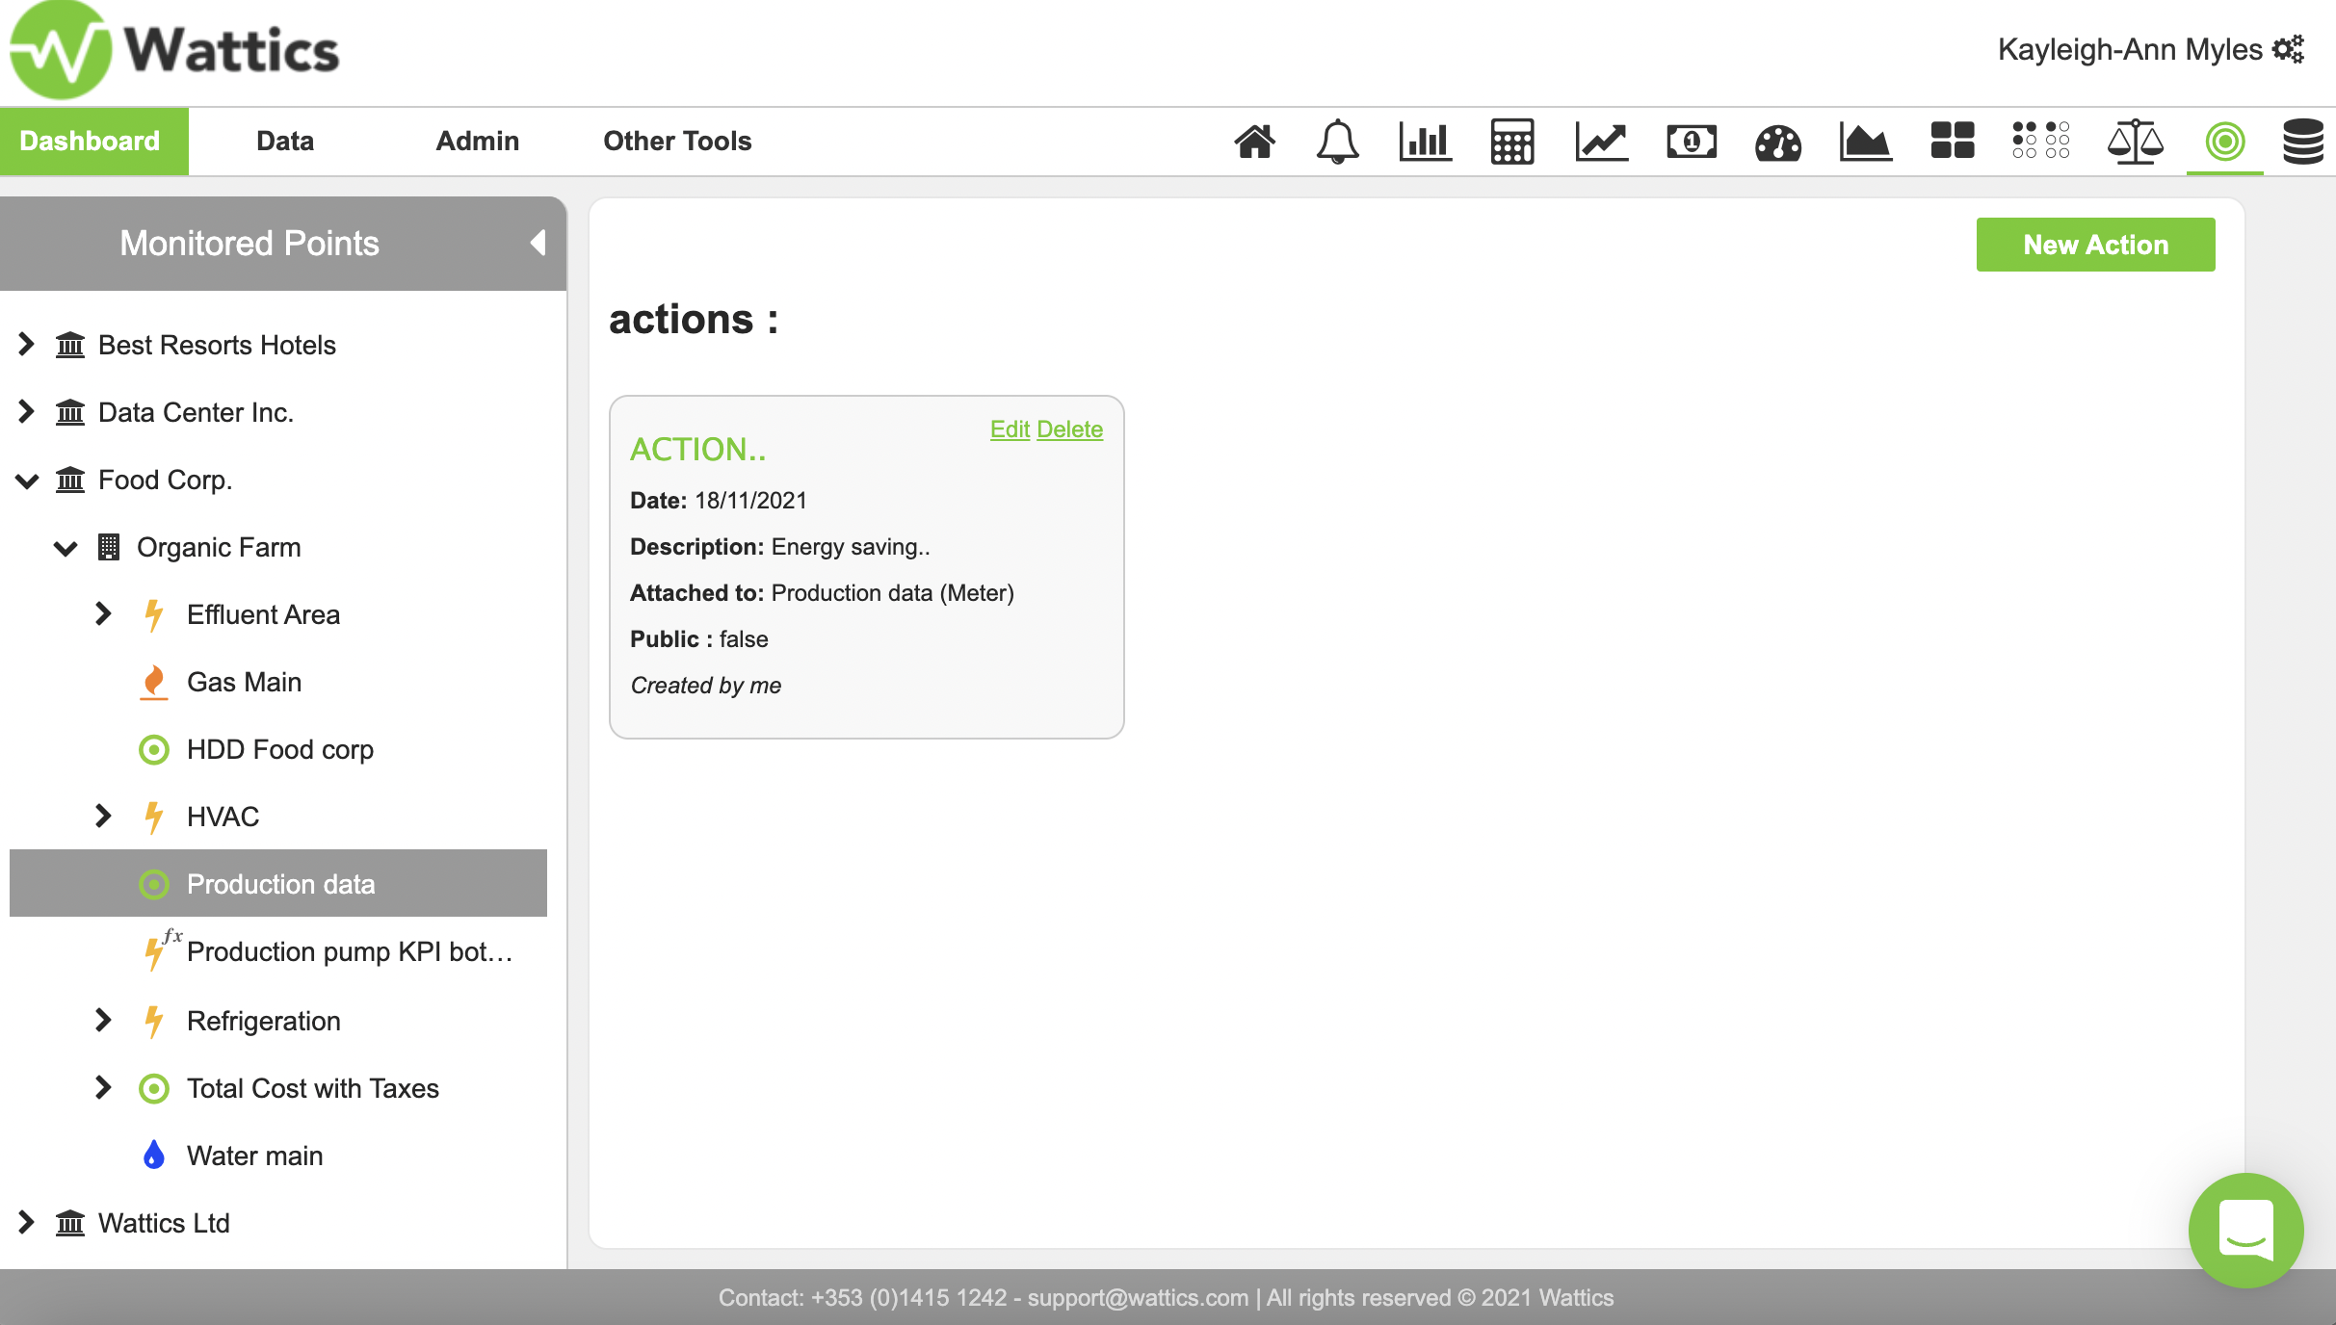Expand Best Resorts Hotels tree node
The width and height of the screenshot is (2336, 1325).
(x=27, y=344)
